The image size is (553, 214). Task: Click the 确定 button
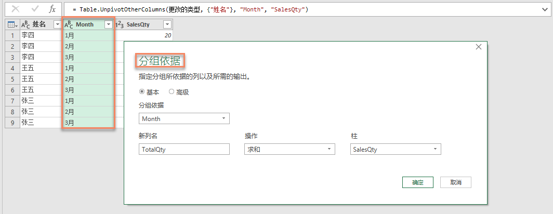coord(418,183)
